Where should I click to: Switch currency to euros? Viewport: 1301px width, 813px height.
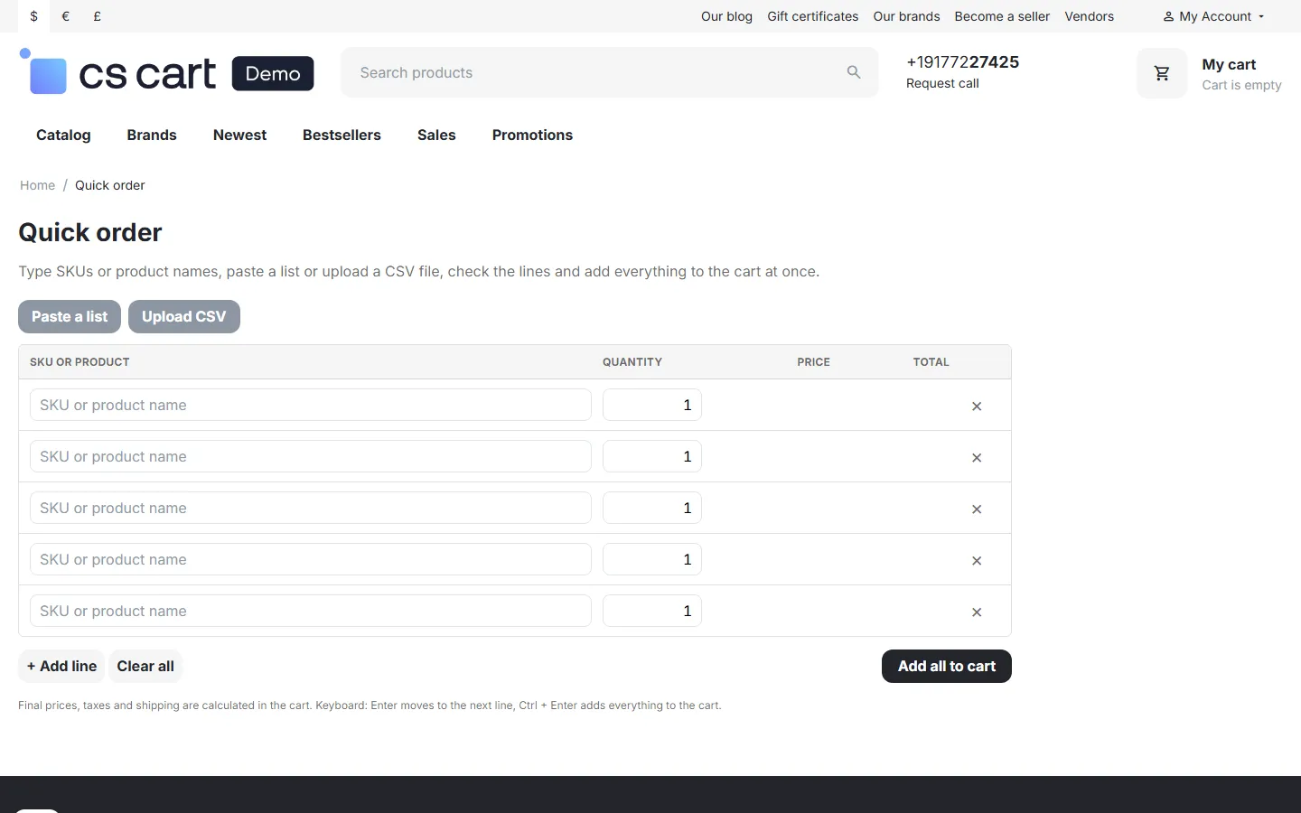65,16
